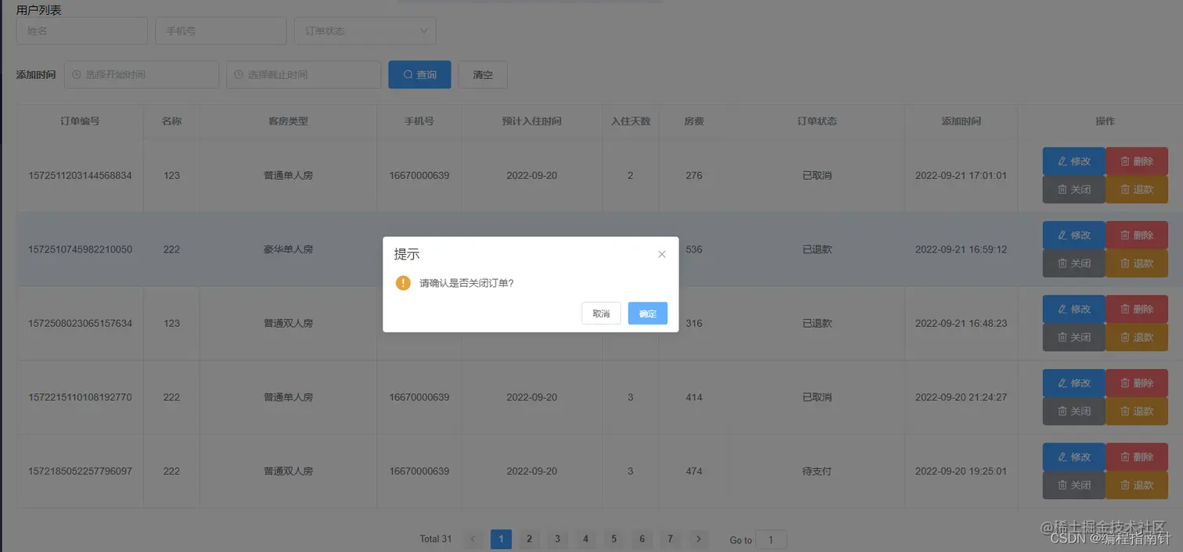Click 删除 for order 1572185052257796097
Image resolution: width=1183 pixels, height=552 pixels.
click(1137, 457)
